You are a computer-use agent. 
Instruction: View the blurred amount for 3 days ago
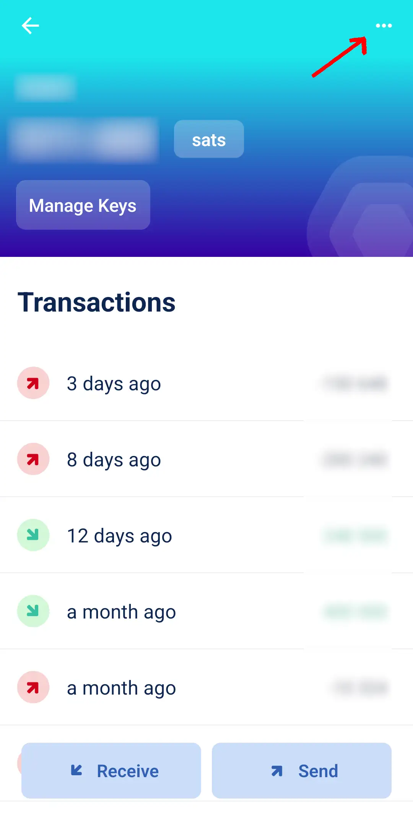click(355, 383)
